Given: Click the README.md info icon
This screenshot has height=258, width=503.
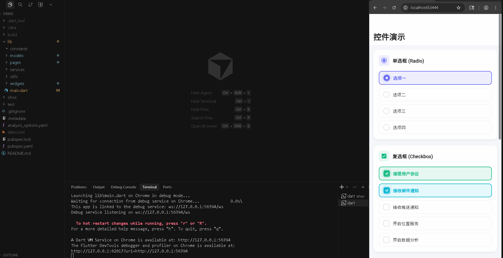Looking at the screenshot, I should tap(4, 153).
